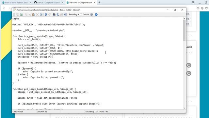Image resolution: width=209 pixels, height=118 pixels.
Task: Click the editor scrollbar up arrow
Action: pos(184,18)
